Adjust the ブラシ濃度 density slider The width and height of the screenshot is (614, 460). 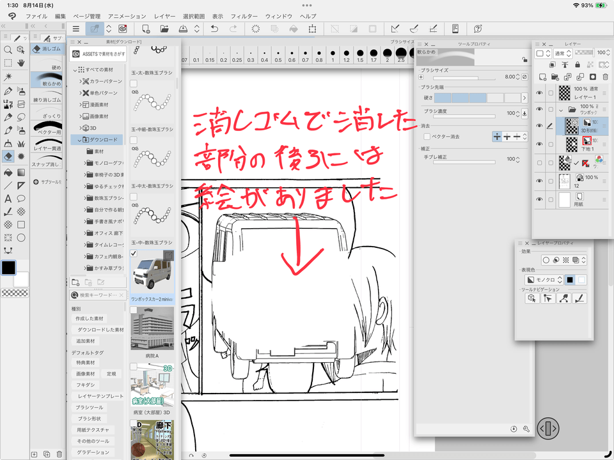(464, 116)
